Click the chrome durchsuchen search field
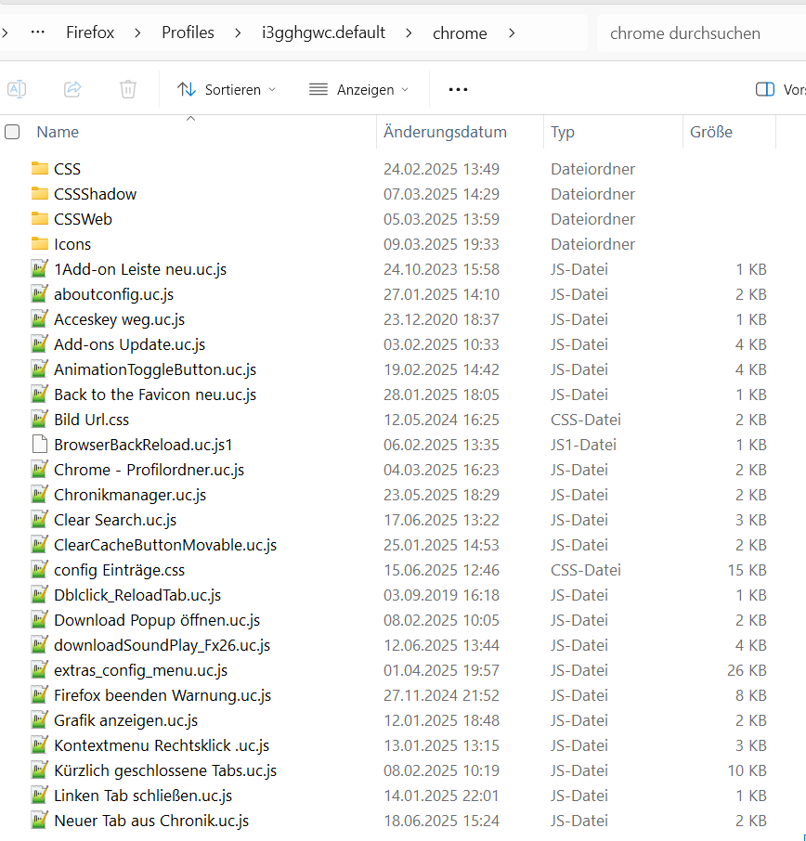 coord(696,33)
